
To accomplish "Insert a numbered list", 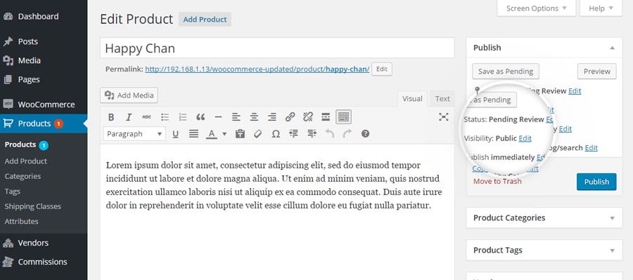I will (x=183, y=117).
